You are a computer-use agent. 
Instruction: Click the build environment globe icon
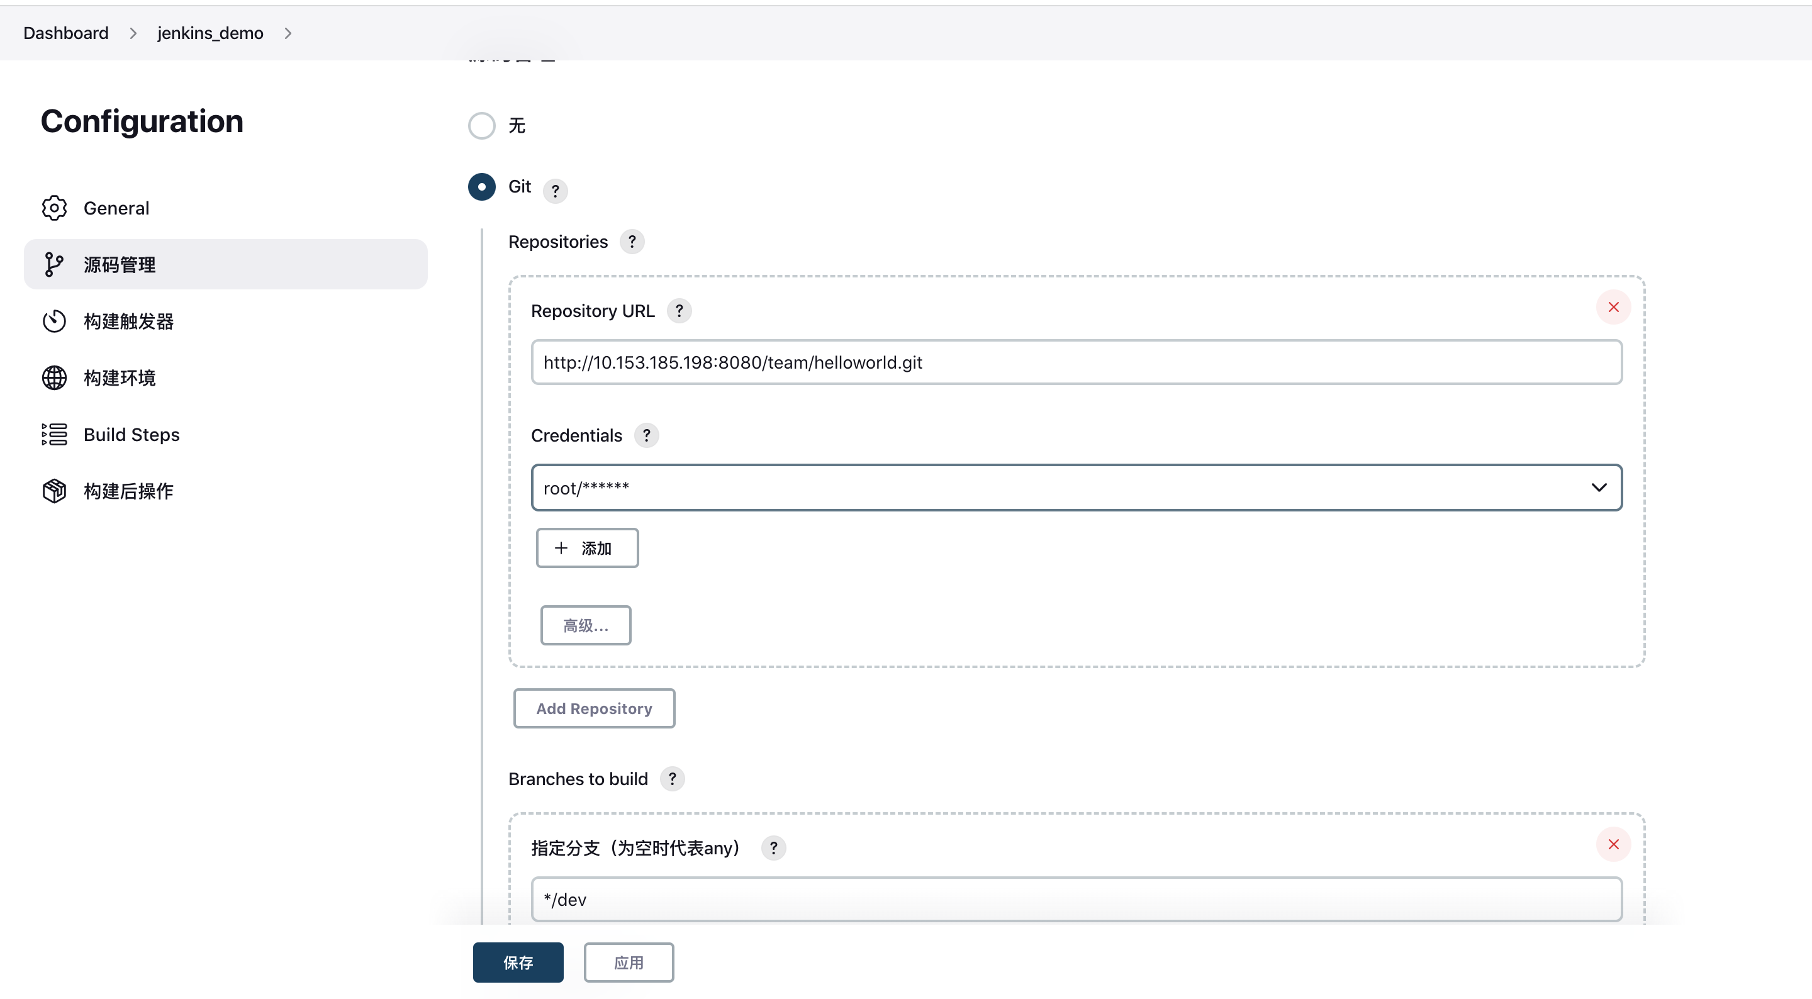click(x=54, y=378)
